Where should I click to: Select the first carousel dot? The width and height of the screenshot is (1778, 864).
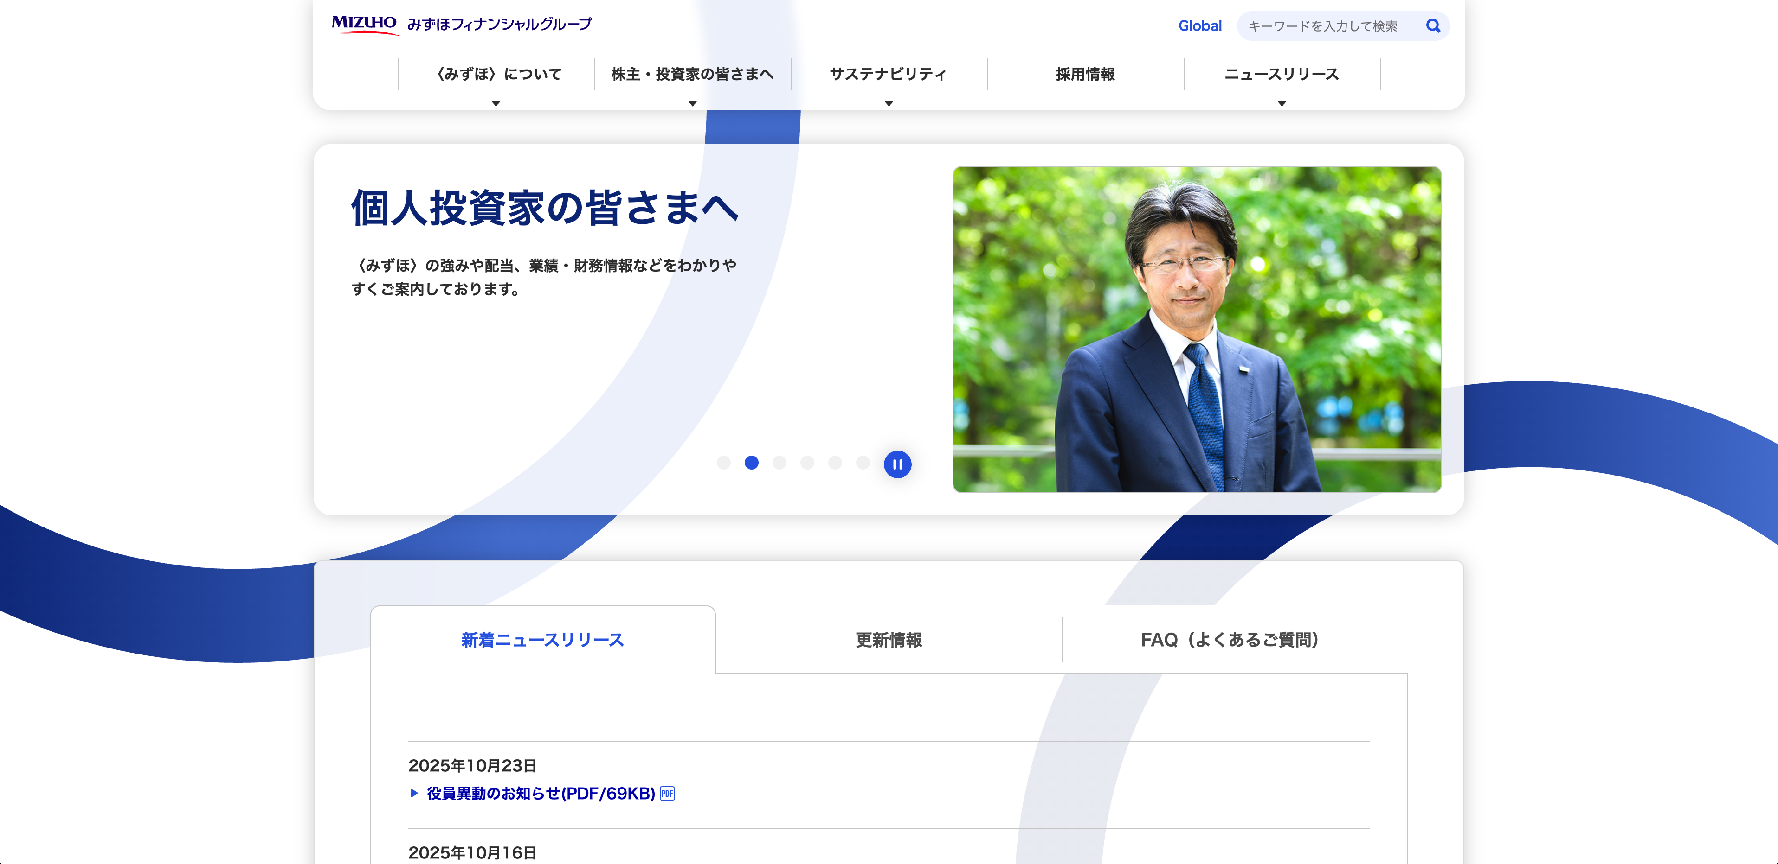coord(723,463)
